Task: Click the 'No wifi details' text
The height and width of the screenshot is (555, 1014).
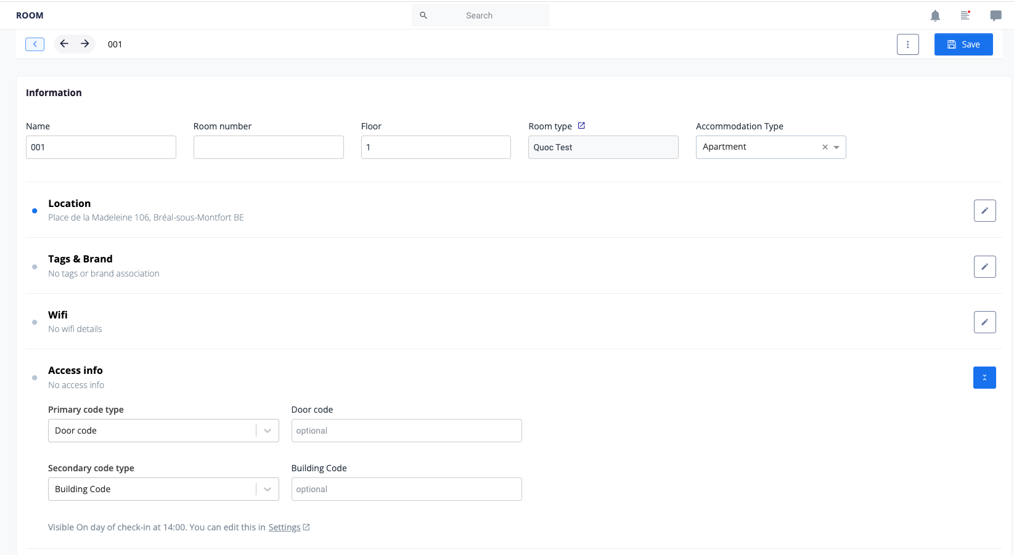Action: point(75,329)
